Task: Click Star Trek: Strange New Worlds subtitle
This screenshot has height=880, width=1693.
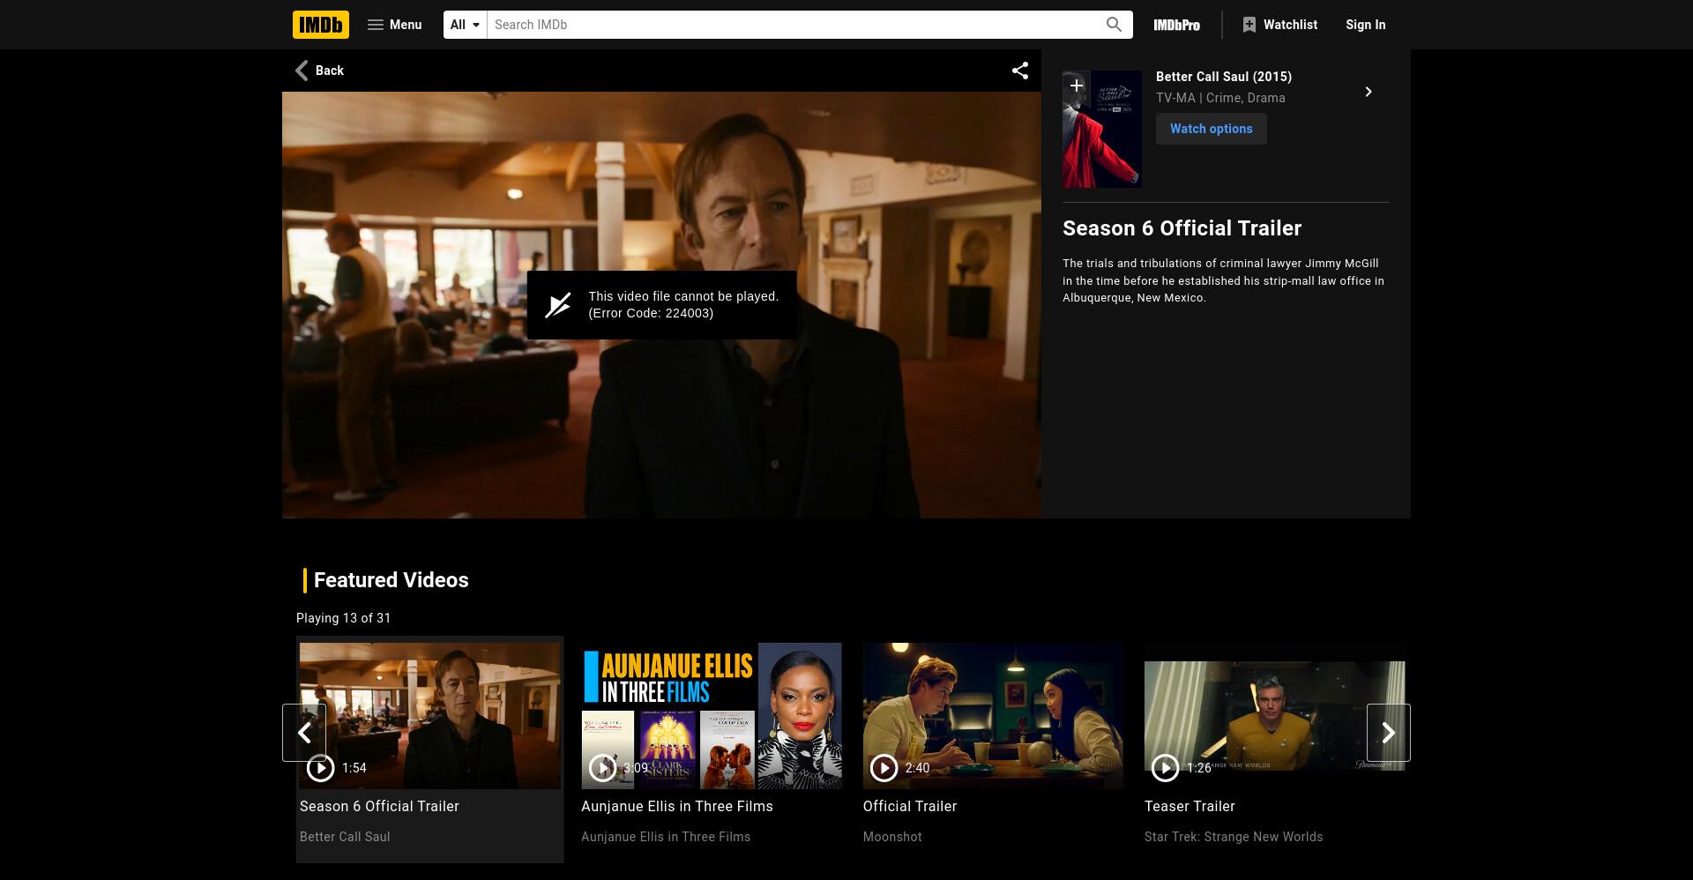Action: point(1234,837)
